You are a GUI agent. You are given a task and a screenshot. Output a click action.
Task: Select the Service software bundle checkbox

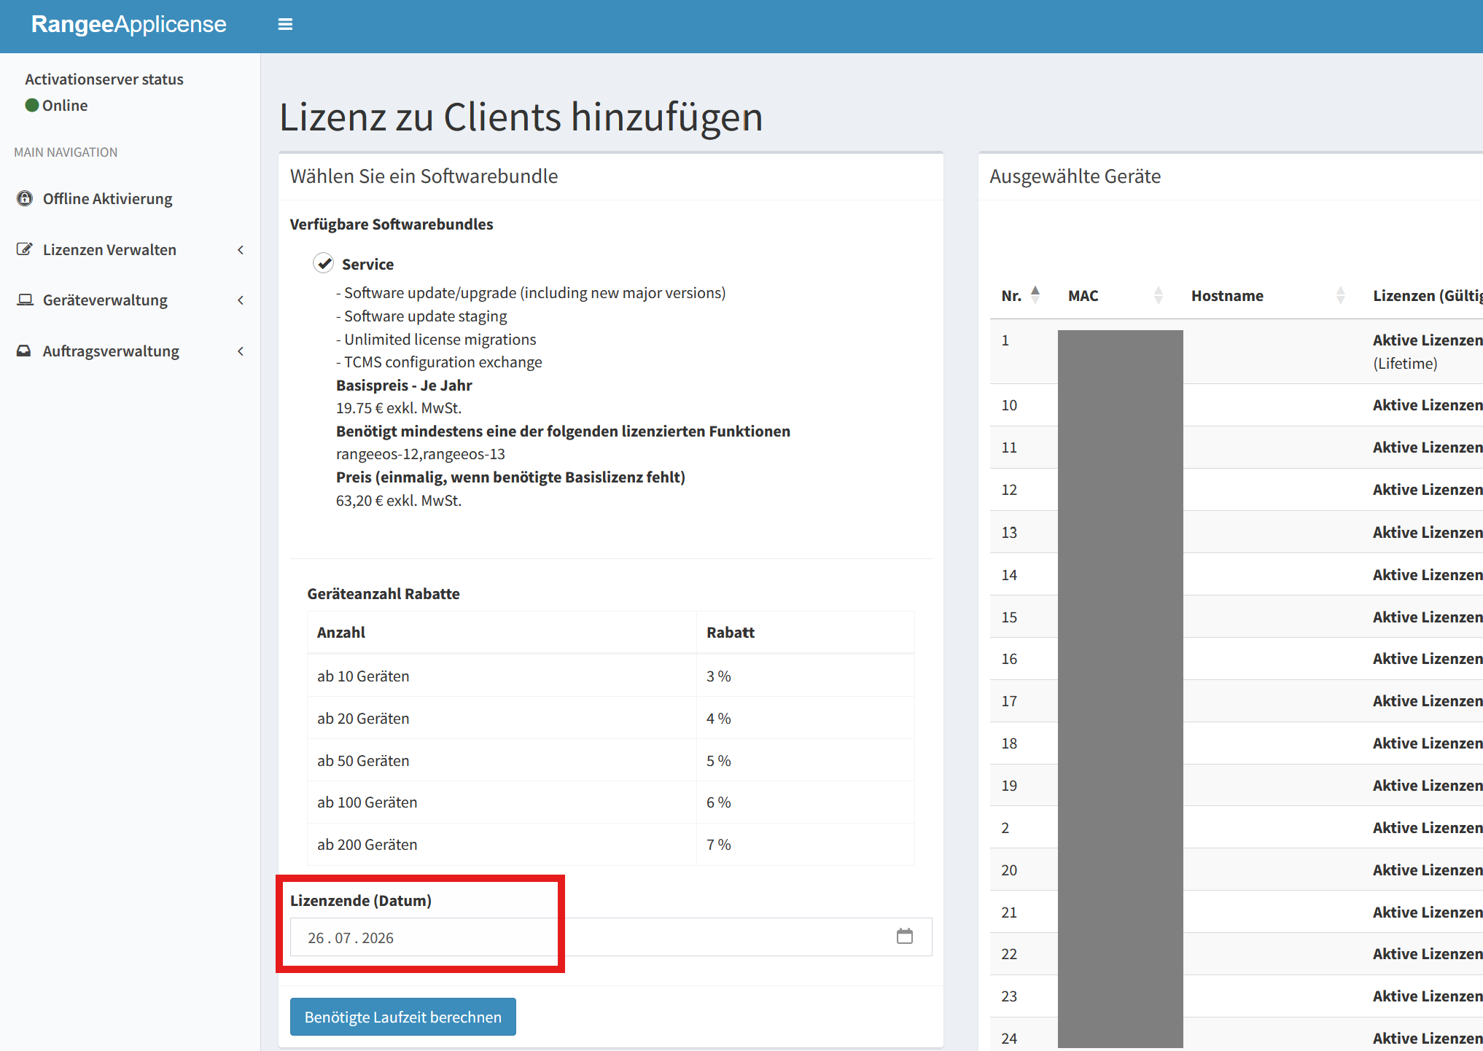324,263
